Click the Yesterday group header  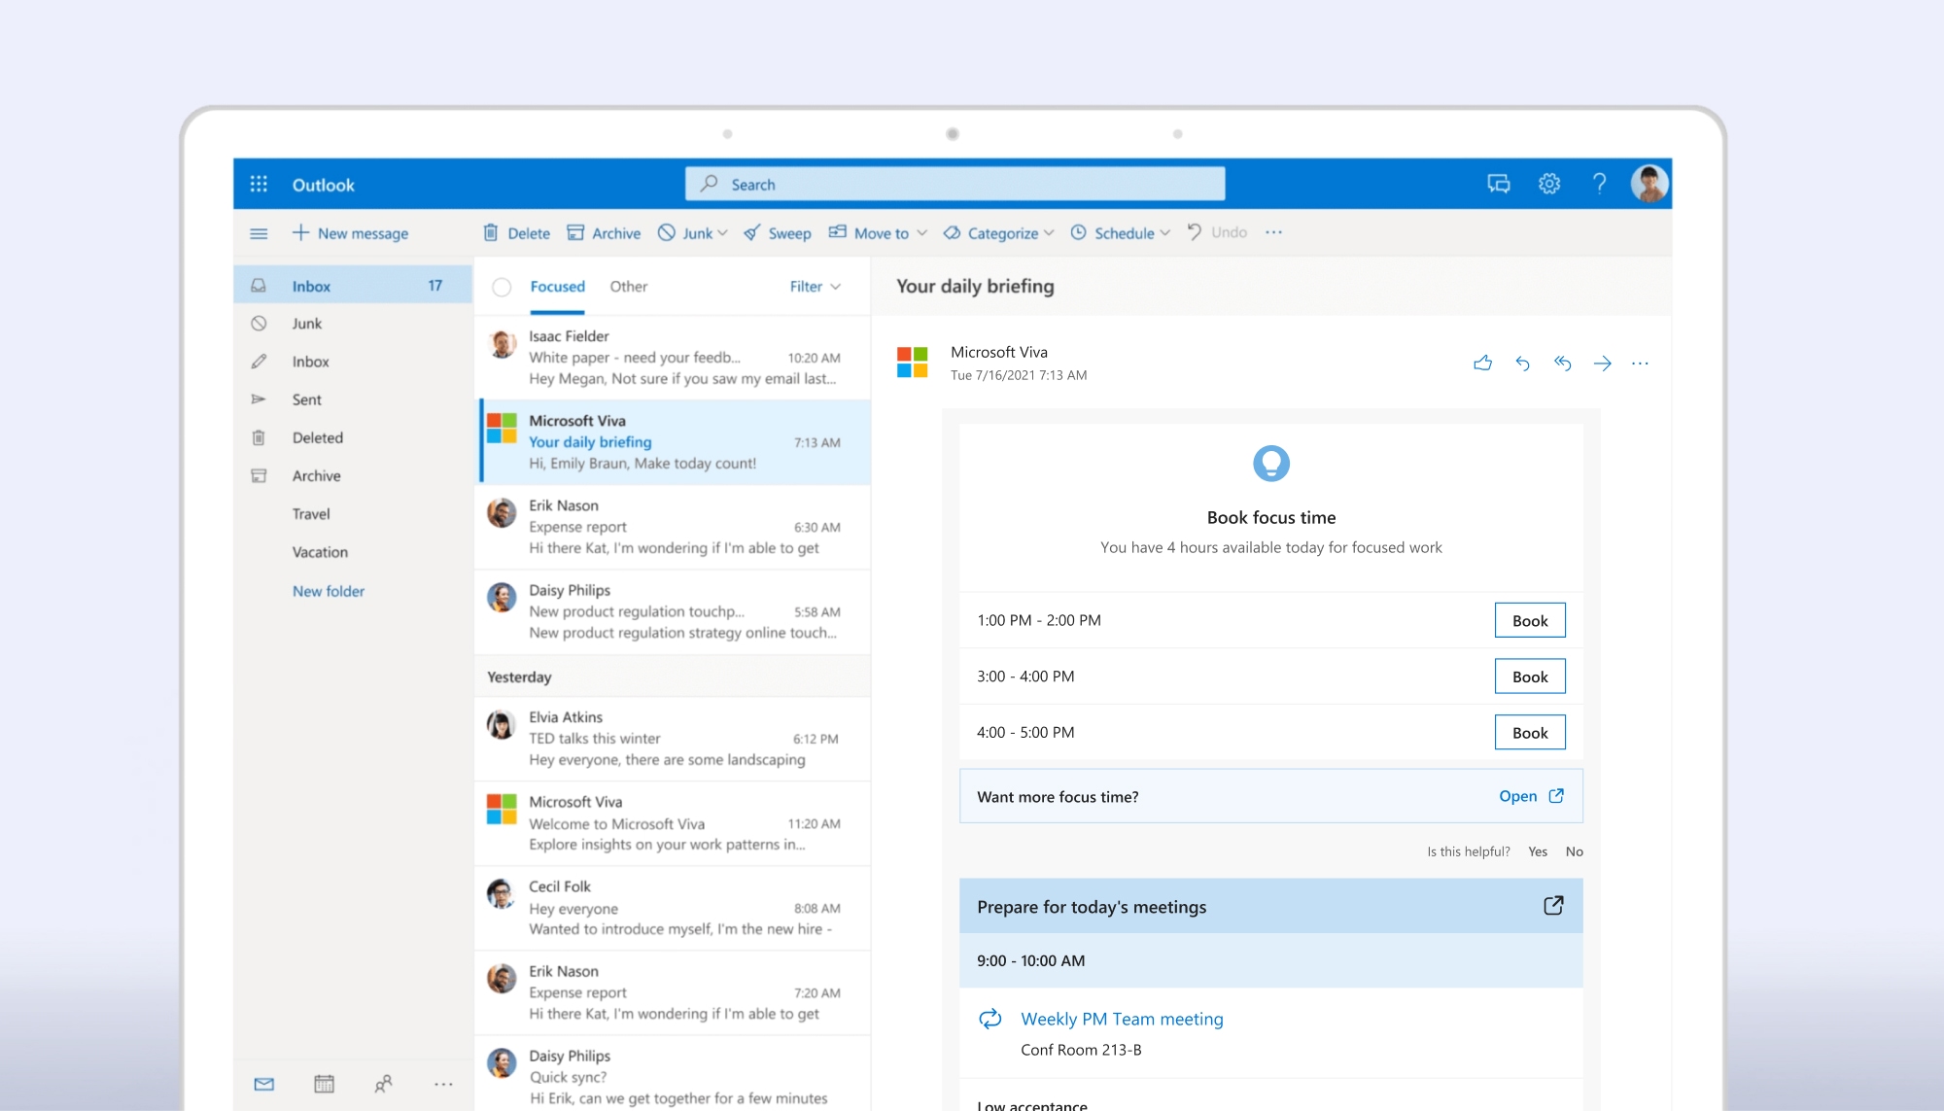[673, 677]
